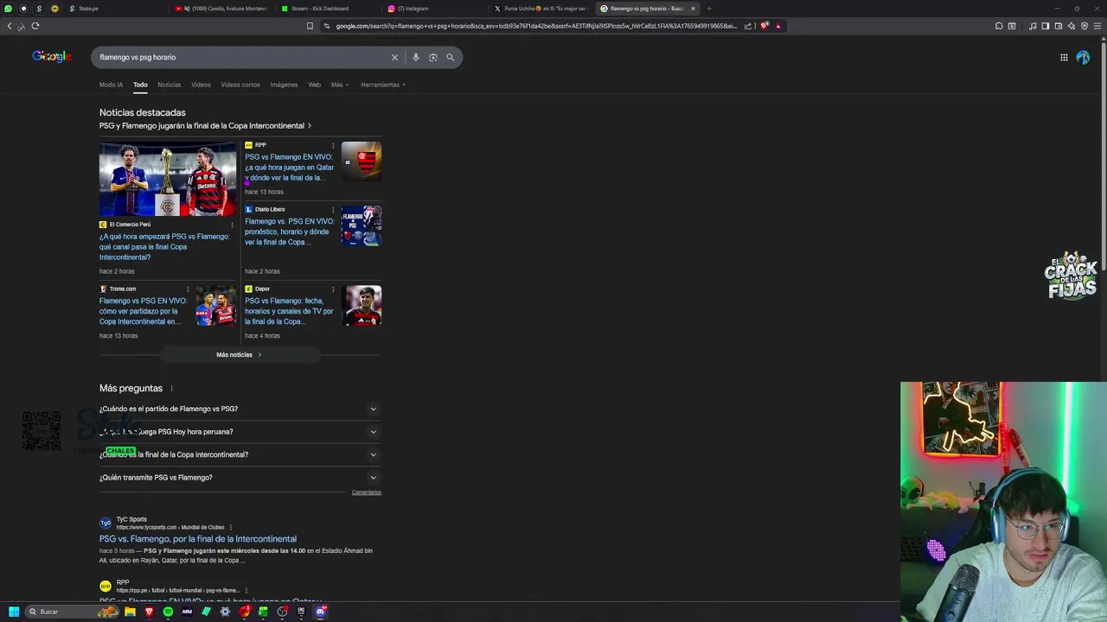Image resolution: width=1107 pixels, height=622 pixels.
Task: Switch to the Stake.pe browser tab
Action: click(x=117, y=9)
